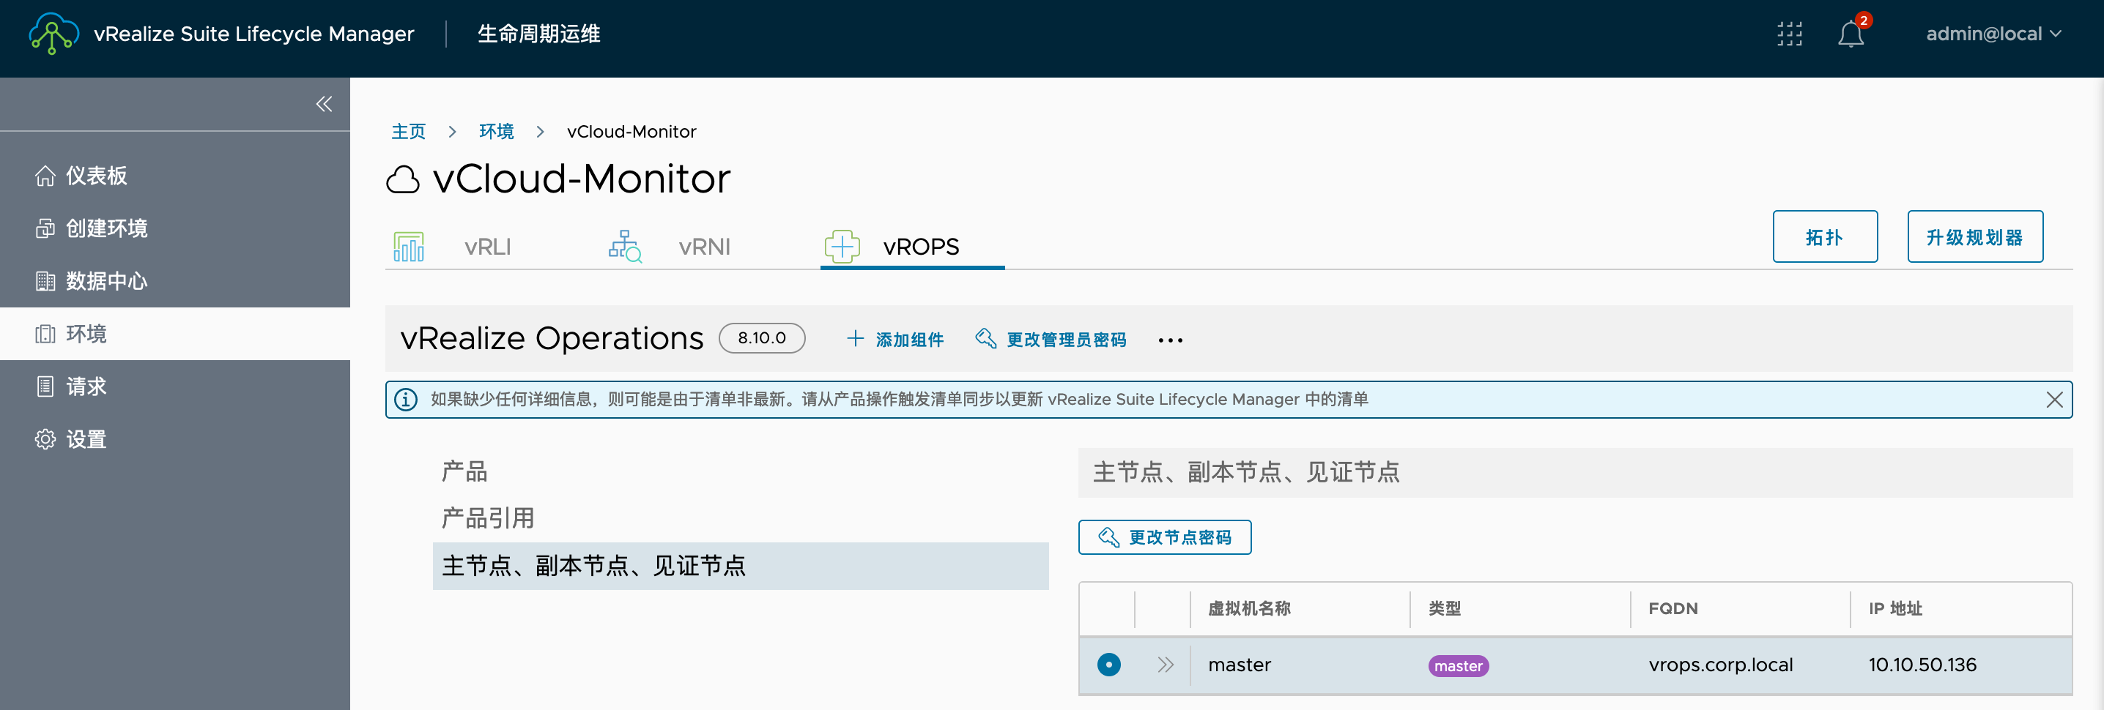Select 主节点、副本节点、见证节点 list item

(740, 567)
